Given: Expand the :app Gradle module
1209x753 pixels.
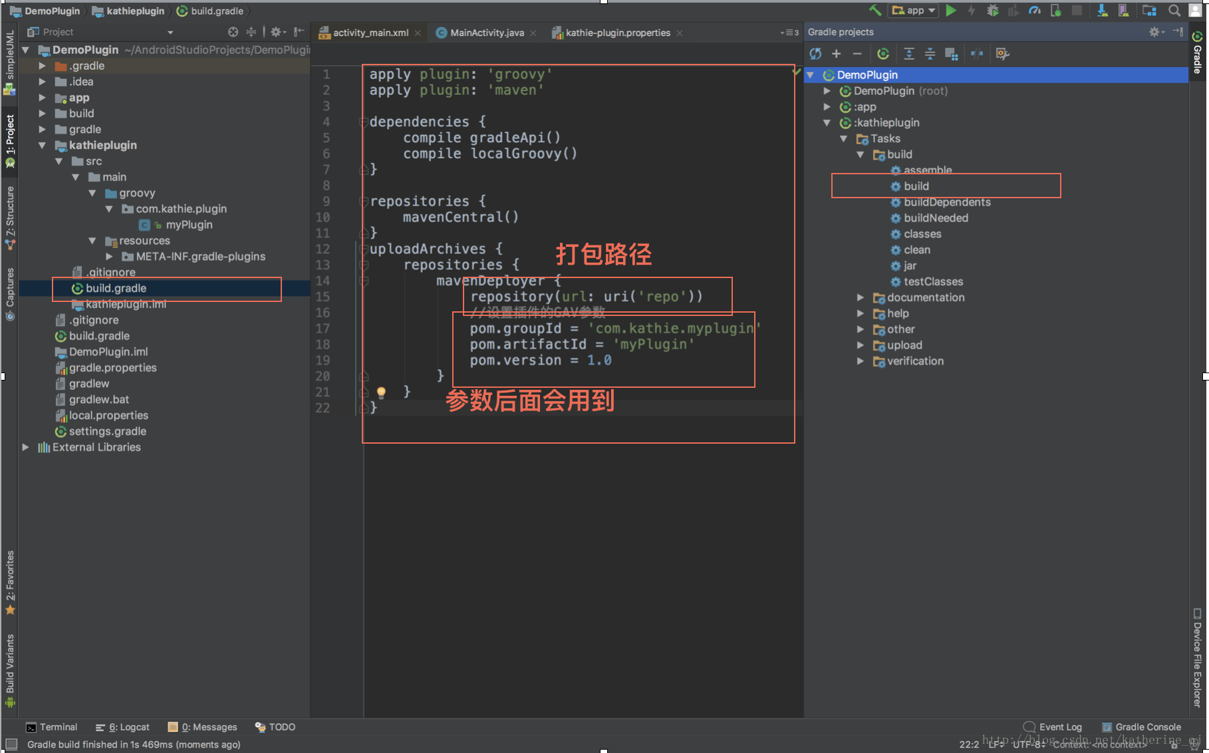Looking at the screenshot, I should tap(827, 106).
